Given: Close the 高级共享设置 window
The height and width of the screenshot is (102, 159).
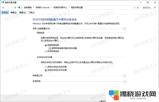Looking at the screenshot, I should pos(155,2).
